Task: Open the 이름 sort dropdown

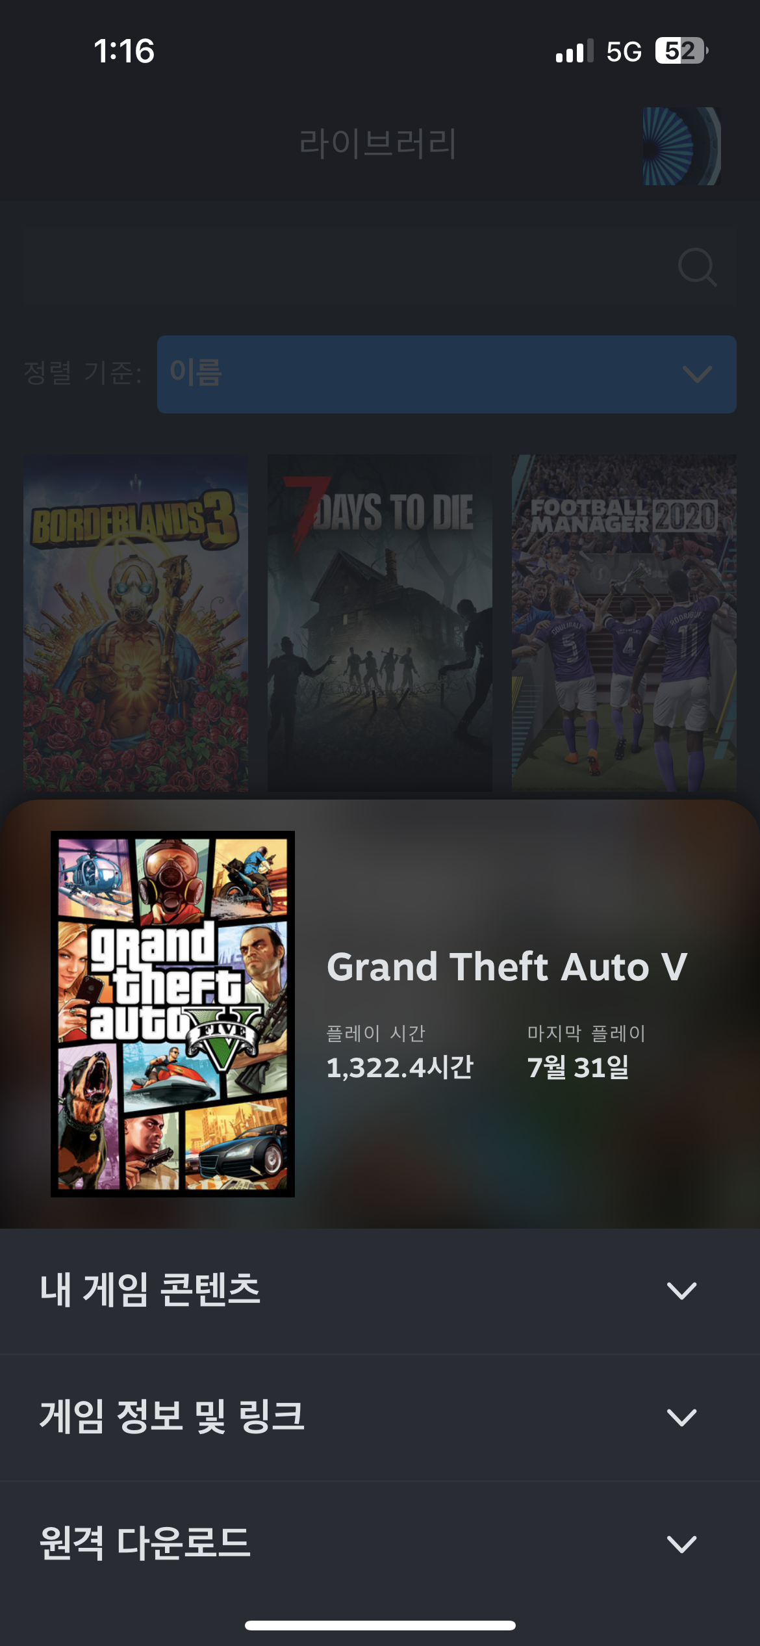Action: (x=446, y=374)
